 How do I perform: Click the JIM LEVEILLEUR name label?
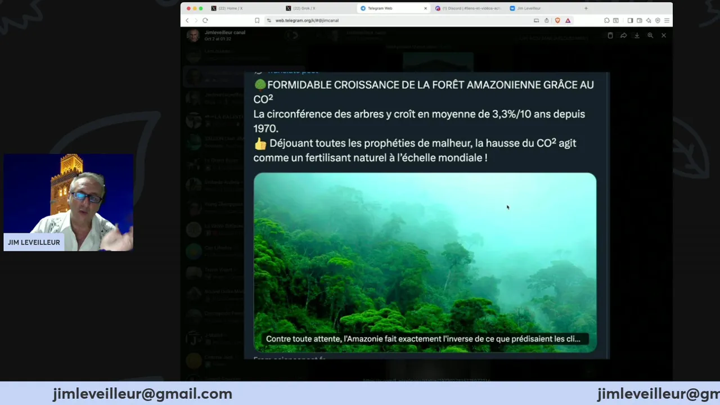34,242
